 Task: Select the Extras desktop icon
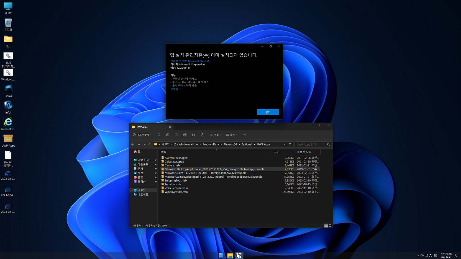point(8,91)
